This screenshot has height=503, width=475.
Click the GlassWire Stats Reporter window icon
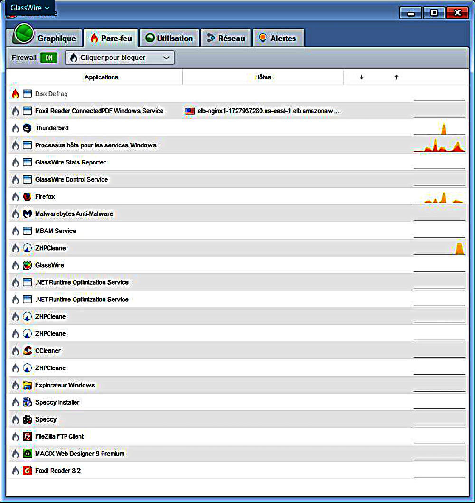coord(28,162)
